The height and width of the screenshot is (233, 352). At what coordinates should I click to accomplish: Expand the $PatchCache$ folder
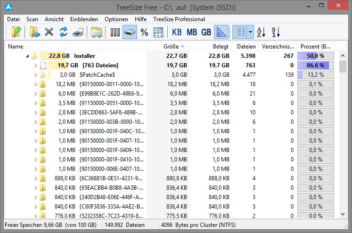(x=36, y=75)
